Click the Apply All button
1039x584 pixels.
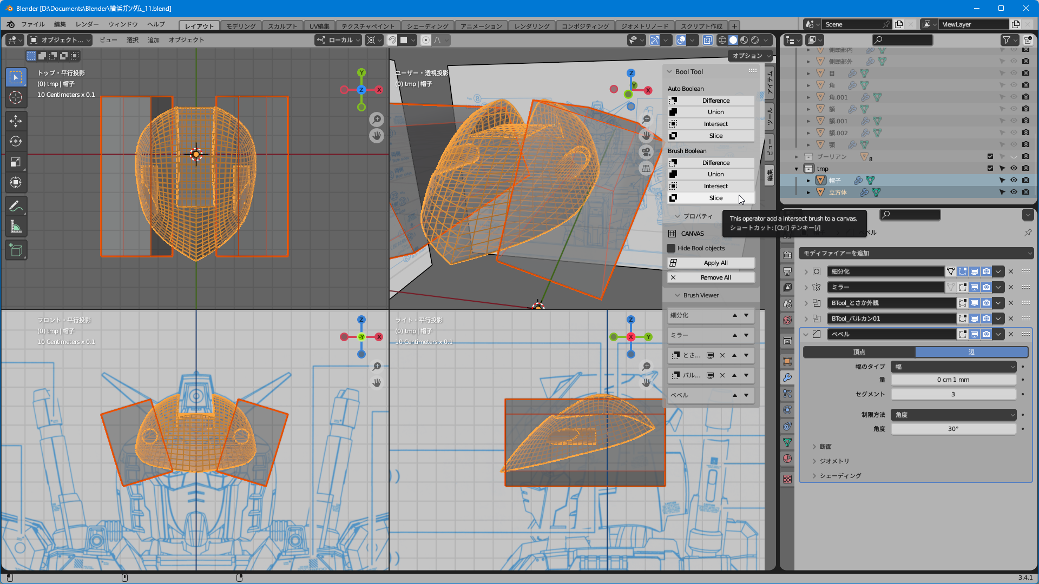point(715,263)
